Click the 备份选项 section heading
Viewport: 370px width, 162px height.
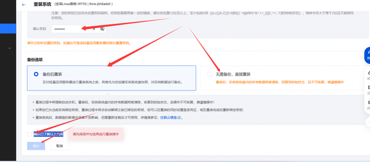click(x=35, y=60)
